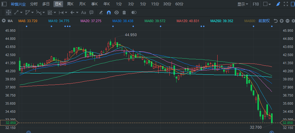Click the stock name 希慎兴业

[x=18, y=4]
